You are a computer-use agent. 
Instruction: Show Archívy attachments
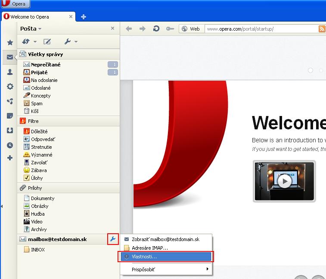[x=68, y=229]
